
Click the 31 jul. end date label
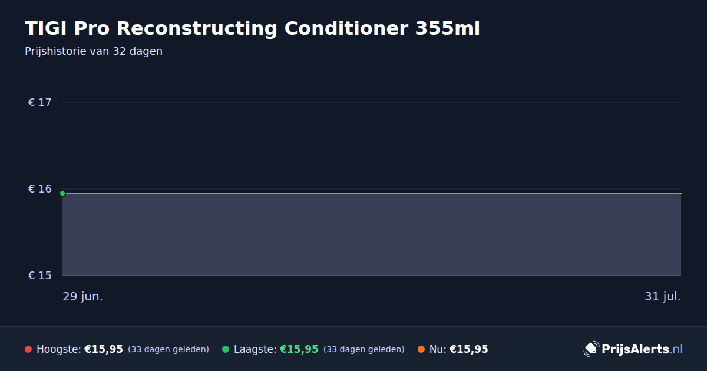(x=663, y=297)
